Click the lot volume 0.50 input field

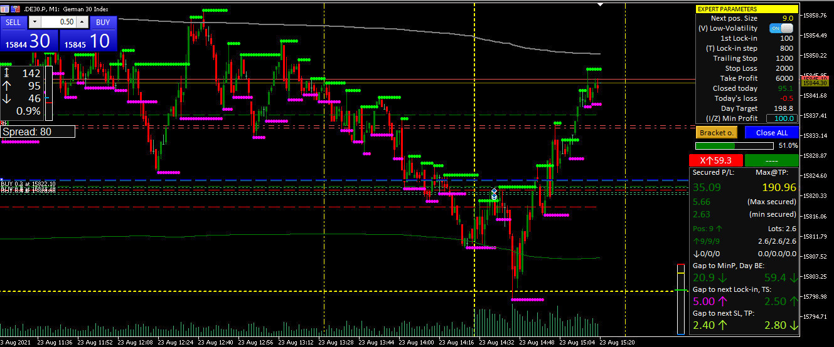point(58,22)
